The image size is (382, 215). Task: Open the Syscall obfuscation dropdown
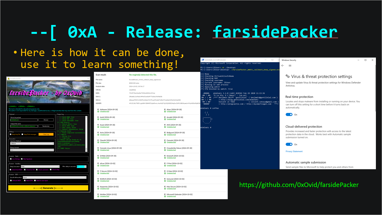(x=54, y=177)
